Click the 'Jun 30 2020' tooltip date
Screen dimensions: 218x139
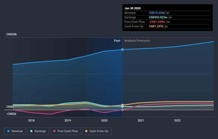132,8
